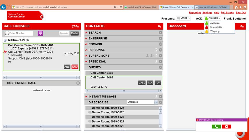
Task: Close the INSTANT MESSAGE section
Action: (161, 96)
